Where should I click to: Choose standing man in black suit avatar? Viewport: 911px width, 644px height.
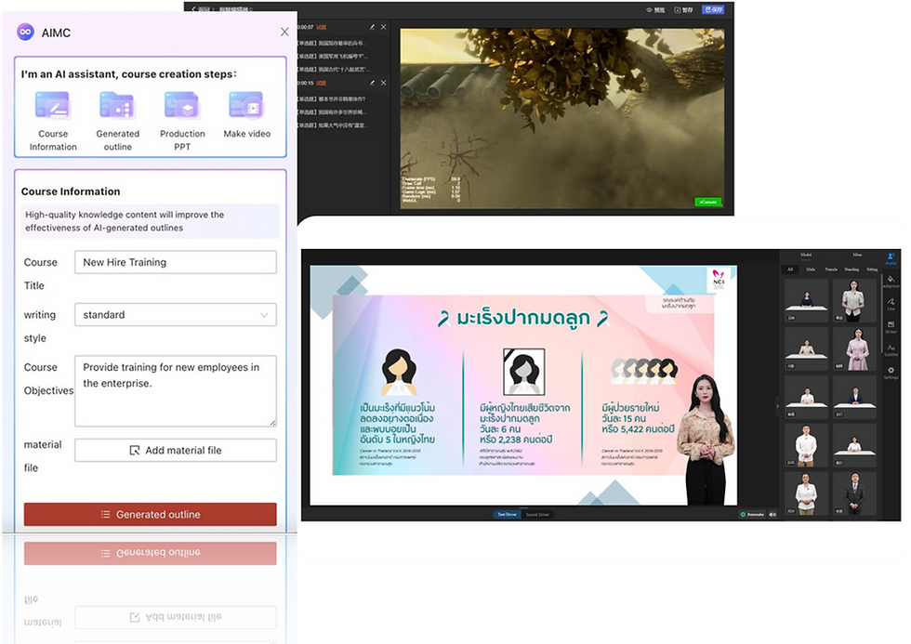tap(854, 493)
